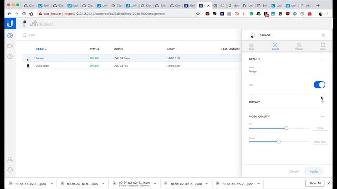This screenshot has width=337, height=189.
Task: Open menu for failed f0-9f-c2-c2-1 download
Action: tap(155, 184)
